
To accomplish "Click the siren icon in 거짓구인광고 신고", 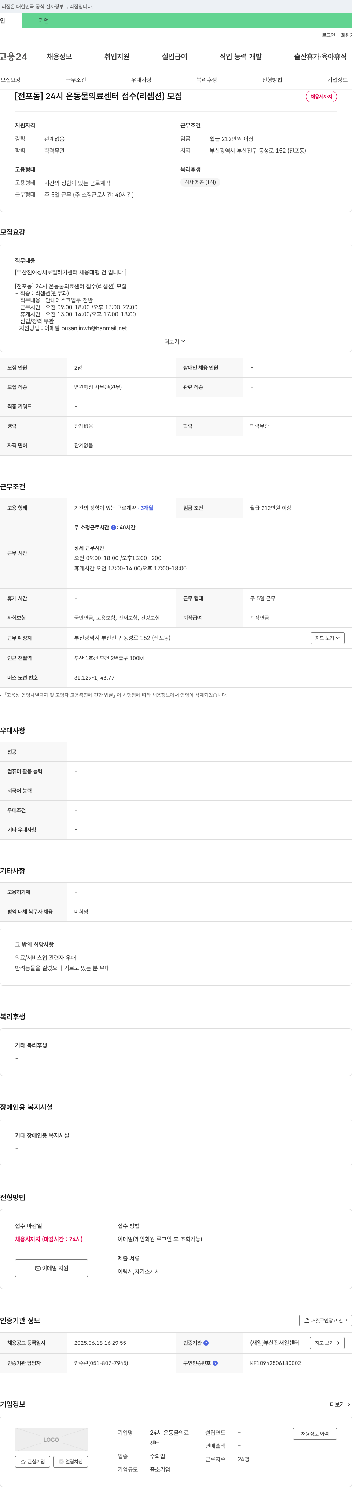I will click(x=307, y=1320).
